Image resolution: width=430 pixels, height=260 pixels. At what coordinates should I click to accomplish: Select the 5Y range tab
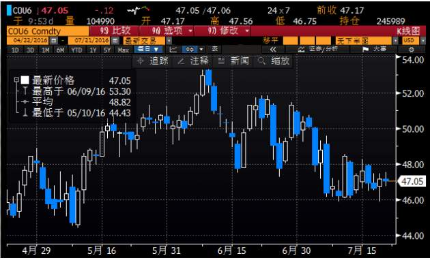(107, 50)
